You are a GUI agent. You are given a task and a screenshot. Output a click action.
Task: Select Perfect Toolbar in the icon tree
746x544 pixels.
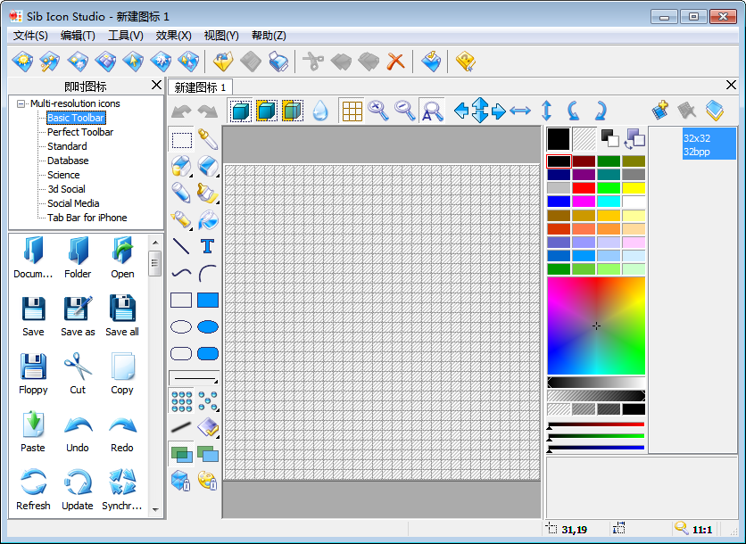[x=80, y=132]
